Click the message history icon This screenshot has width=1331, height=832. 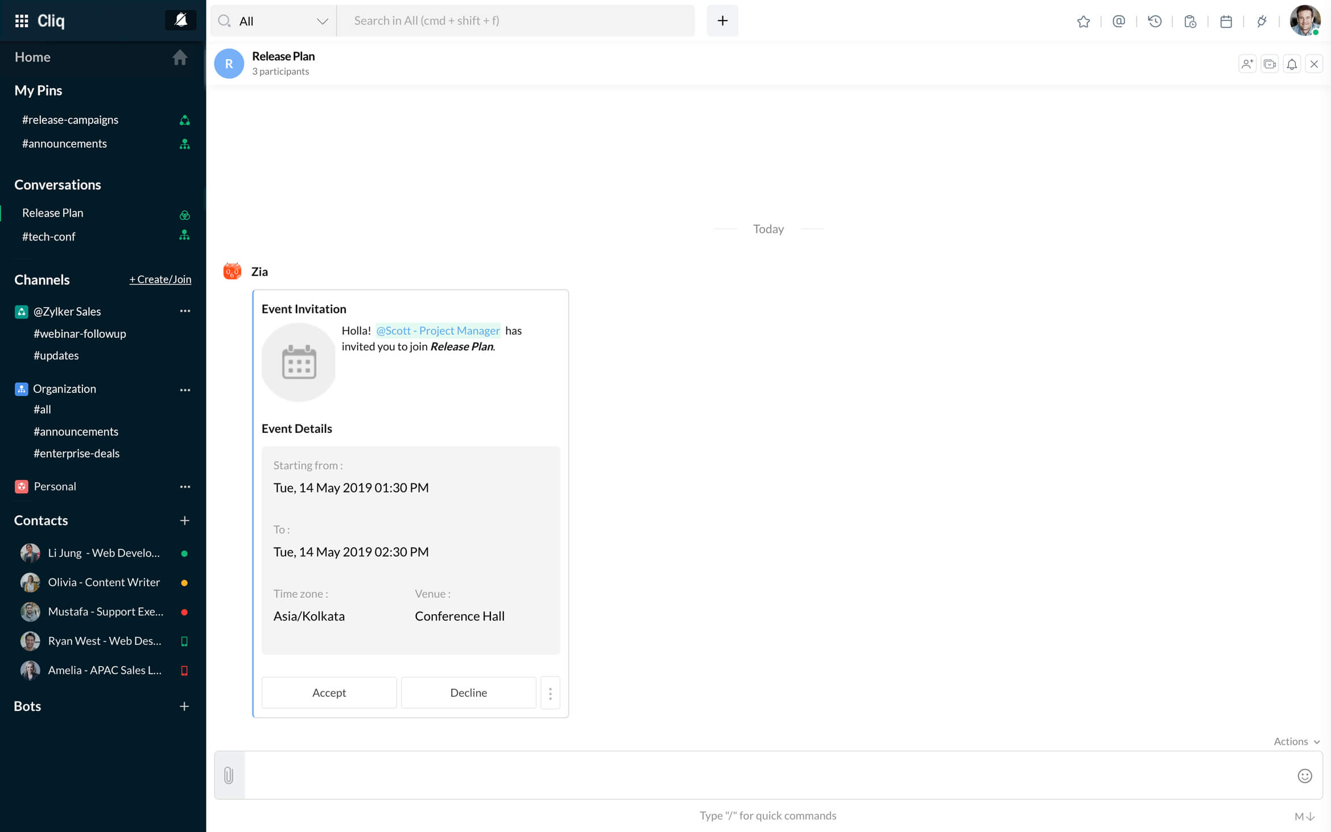(1155, 20)
